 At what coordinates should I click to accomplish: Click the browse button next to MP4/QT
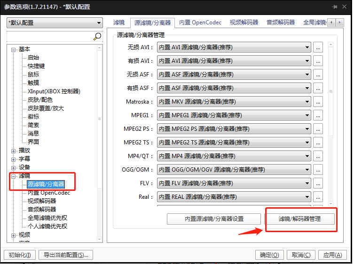click(x=318, y=156)
